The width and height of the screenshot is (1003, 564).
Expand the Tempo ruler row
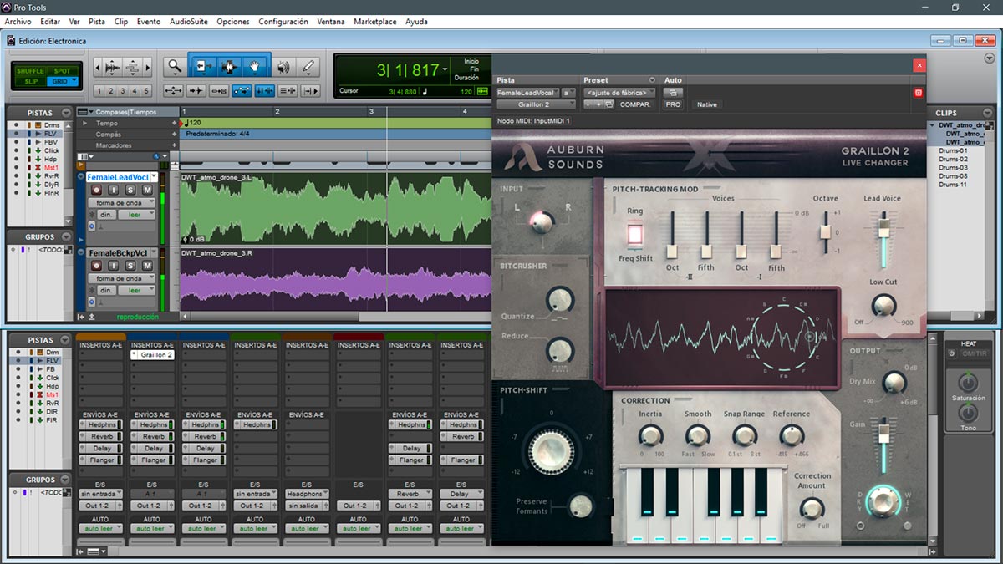84,124
